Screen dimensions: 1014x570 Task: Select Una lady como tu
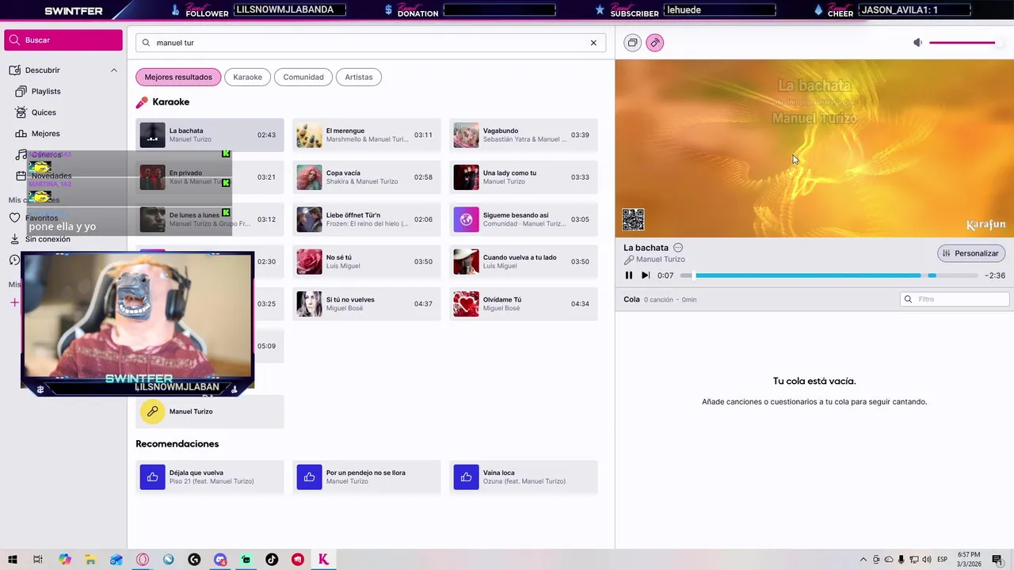524,177
